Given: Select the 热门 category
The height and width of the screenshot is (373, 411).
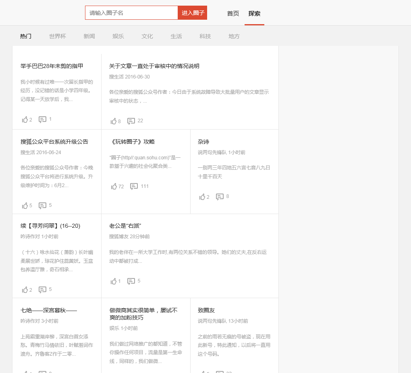Looking at the screenshot, I should (x=26, y=36).
